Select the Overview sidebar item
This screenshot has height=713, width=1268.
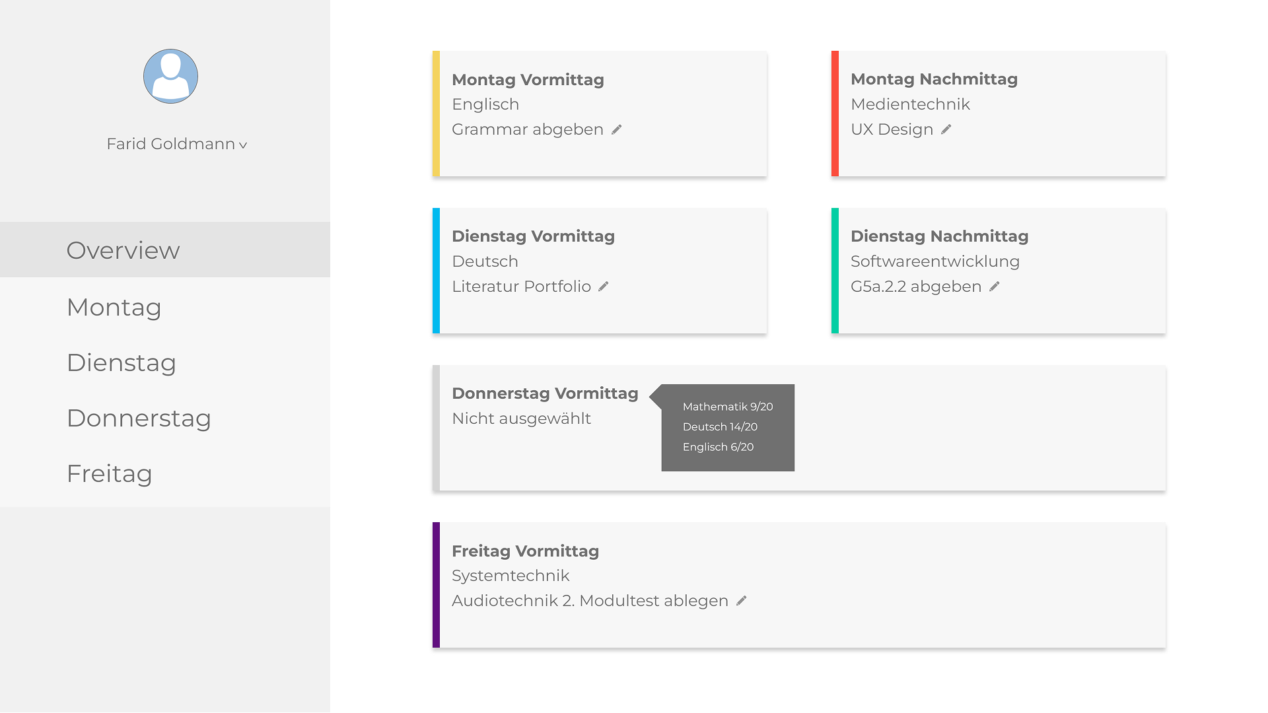point(165,250)
